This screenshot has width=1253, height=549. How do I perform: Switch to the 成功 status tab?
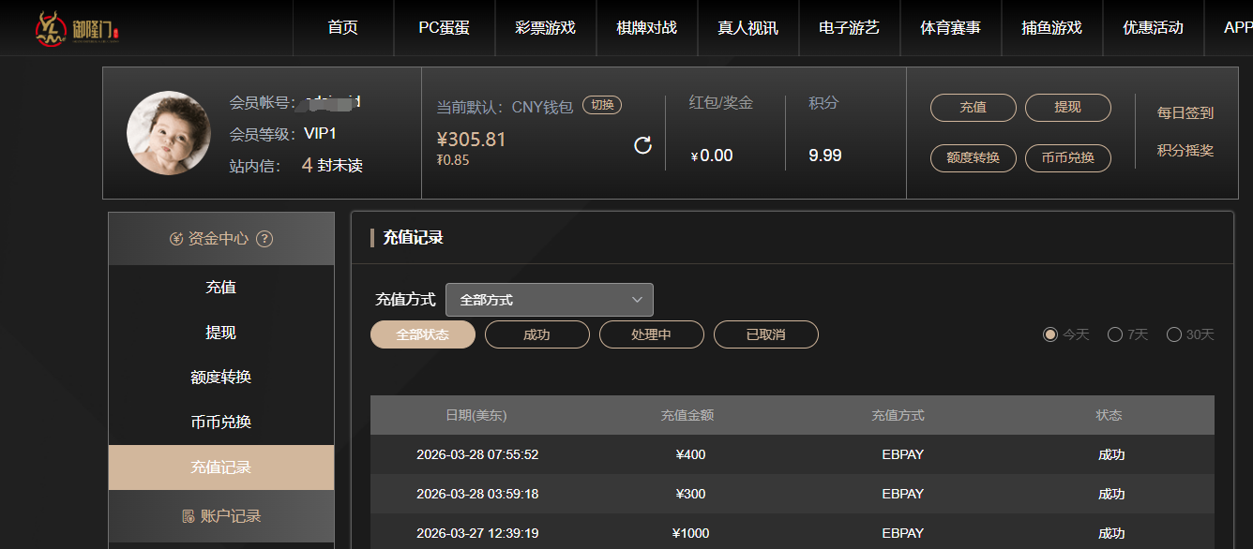536,334
